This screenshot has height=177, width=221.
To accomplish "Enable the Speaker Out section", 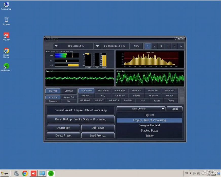I will click(69, 97).
